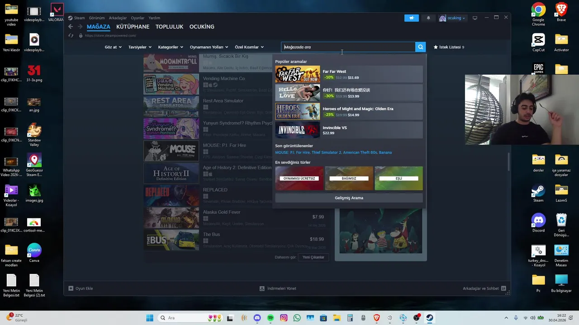This screenshot has width=579, height=325.
Task: Open Geri Dönüşüm recycle bin
Action: point(561,225)
